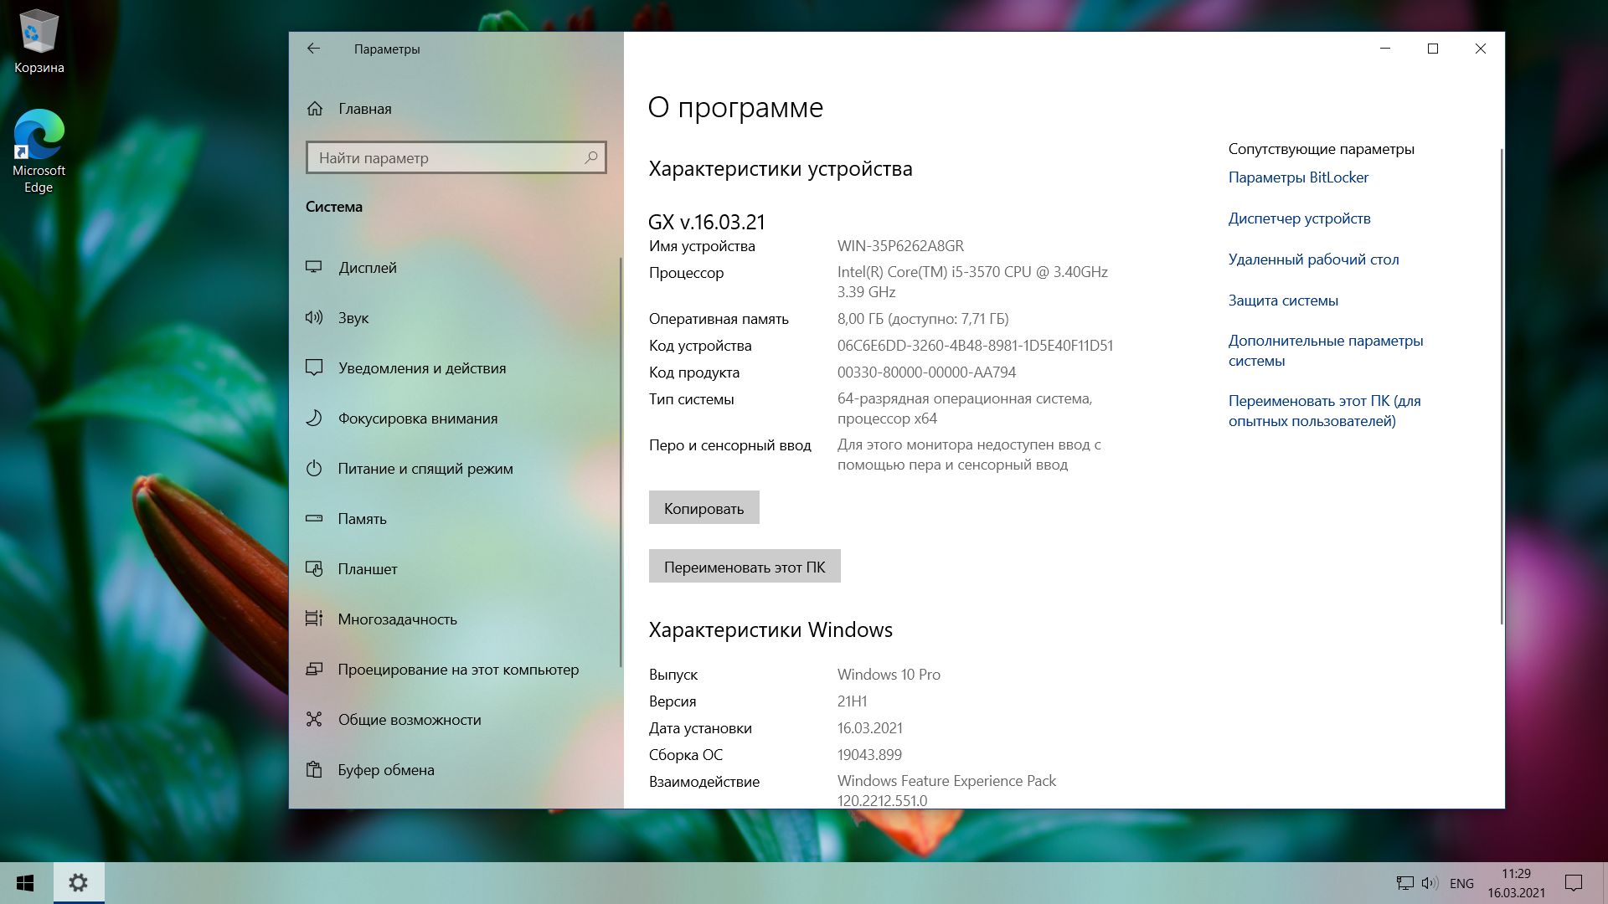
Task: Click the Буфер обмена clipboard icon
Action: [314, 770]
